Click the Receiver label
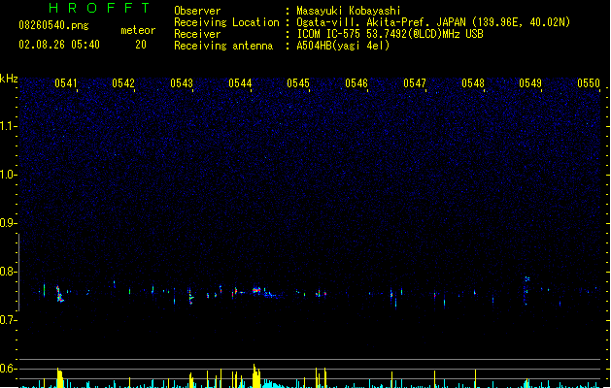The height and width of the screenshot is (388, 611). [x=197, y=34]
